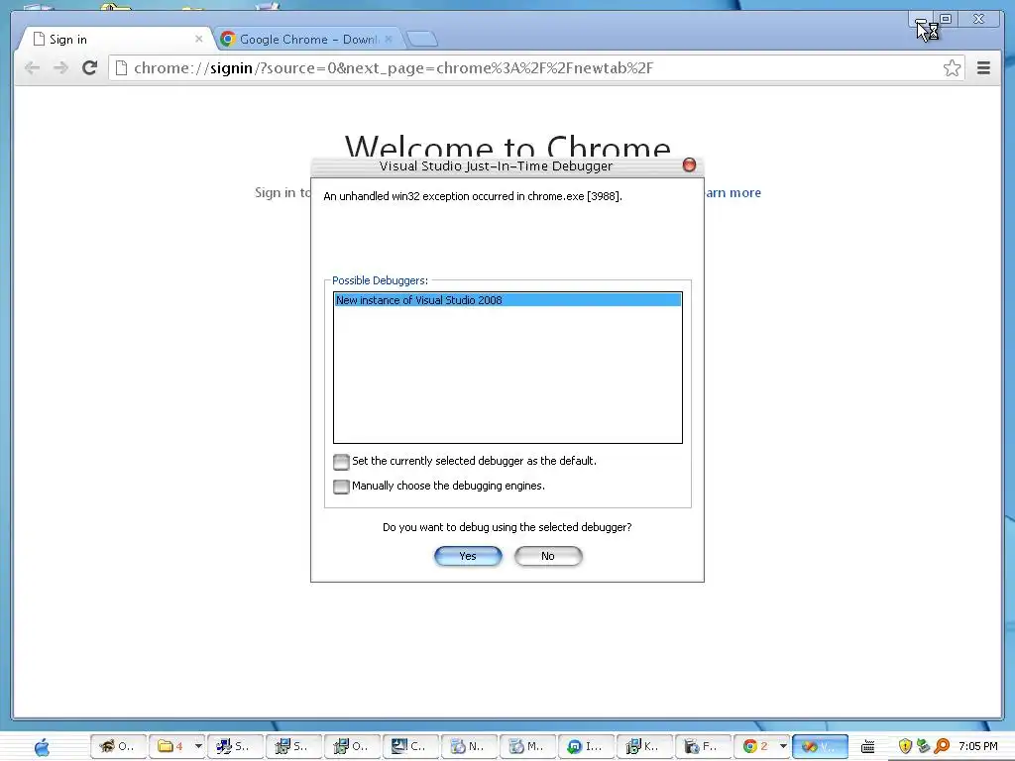This screenshot has height=761, width=1015.
Task: Switch to the 'M..' taskbar window
Action: coord(527,747)
